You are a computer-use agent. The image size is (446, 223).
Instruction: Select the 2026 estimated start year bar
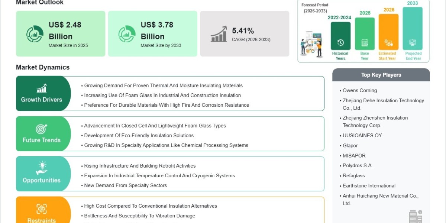pyautogui.click(x=388, y=32)
